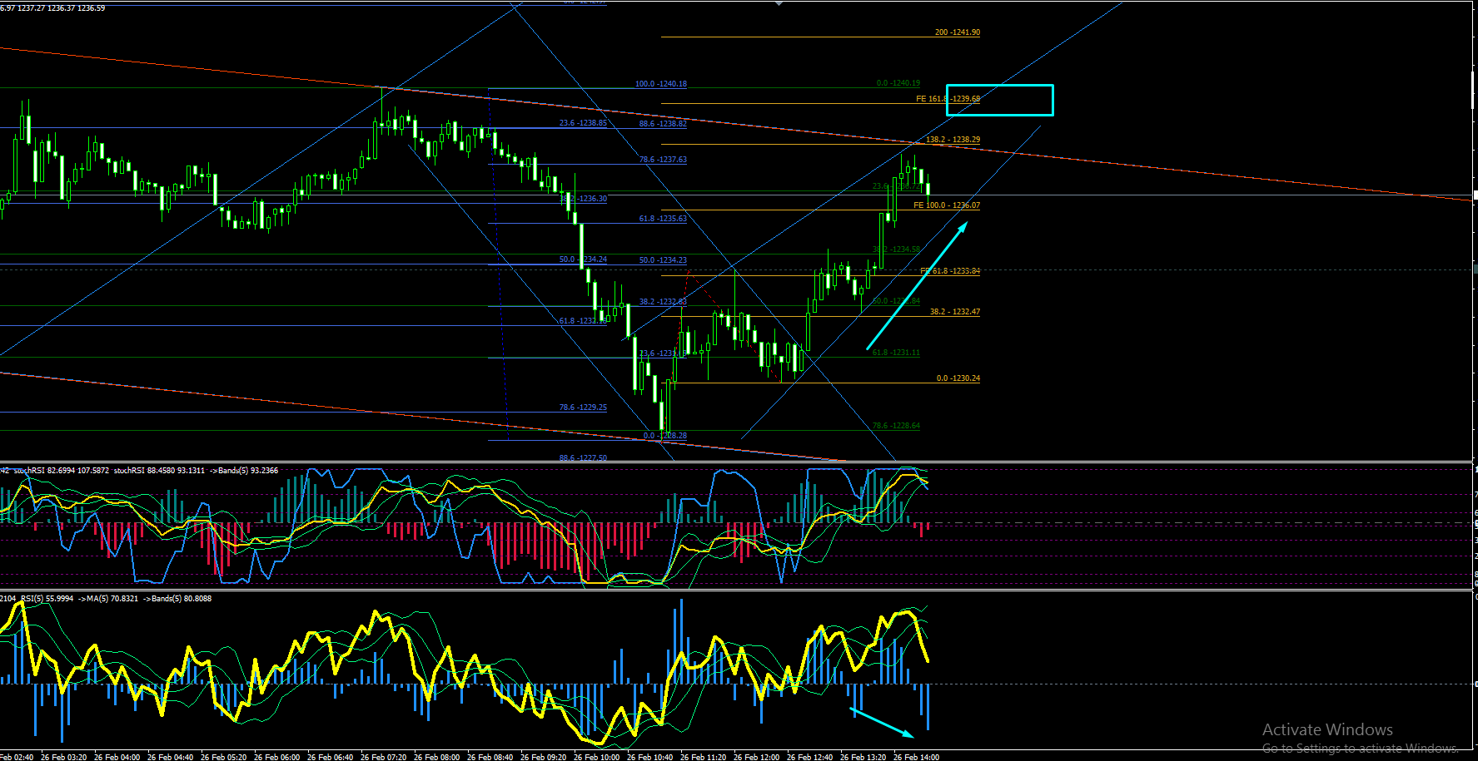
Task: Select the green "61.8 -1231.11" retracement label
Action: tap(896, 353)
